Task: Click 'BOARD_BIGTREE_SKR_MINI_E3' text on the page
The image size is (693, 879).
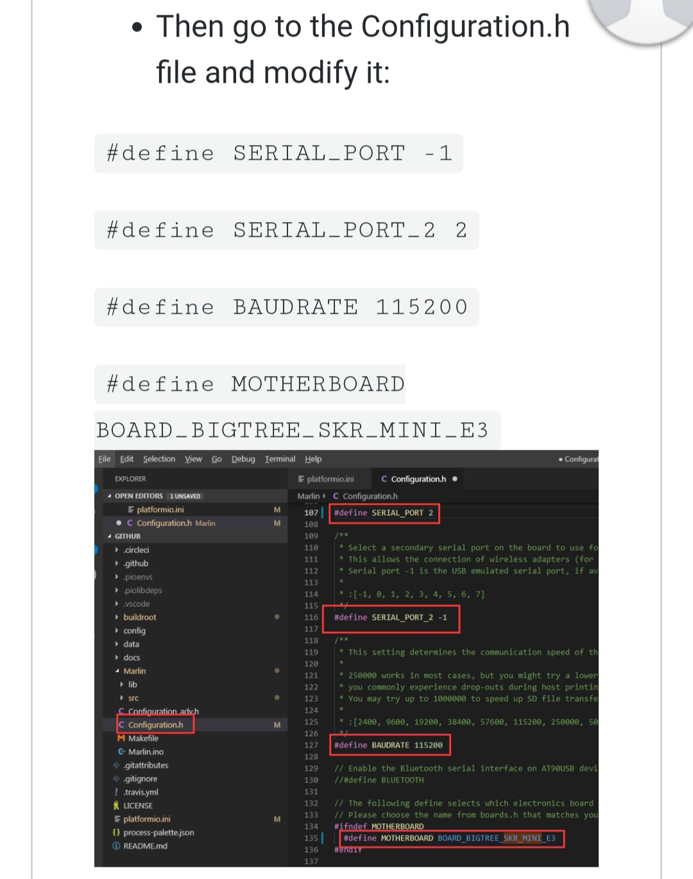Action: point(292,430)
